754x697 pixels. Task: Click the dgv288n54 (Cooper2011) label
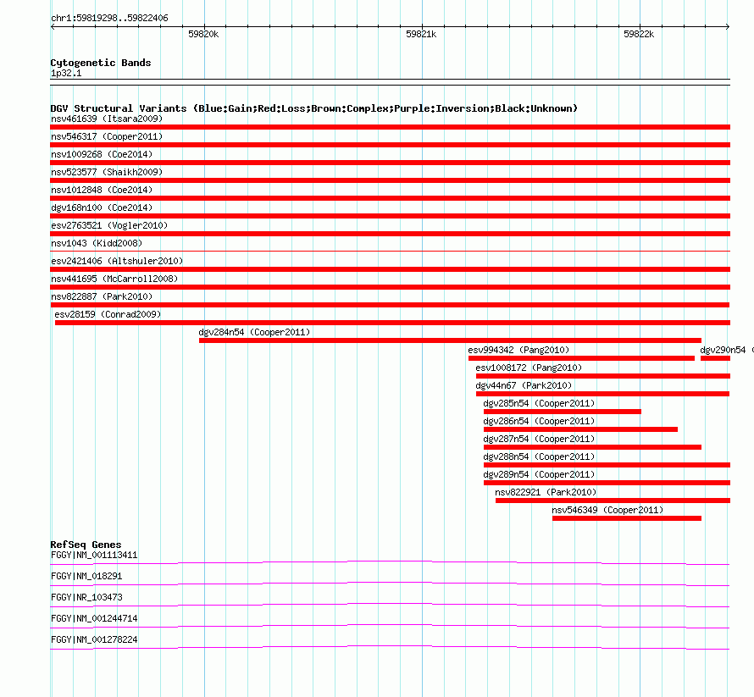tap(539, 456)
